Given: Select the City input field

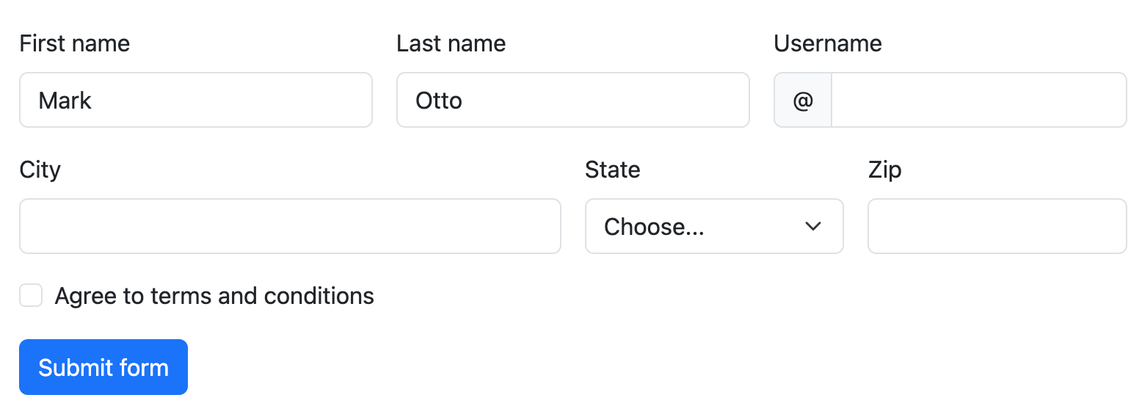Looking at the screenshot, I should (290, 227).
